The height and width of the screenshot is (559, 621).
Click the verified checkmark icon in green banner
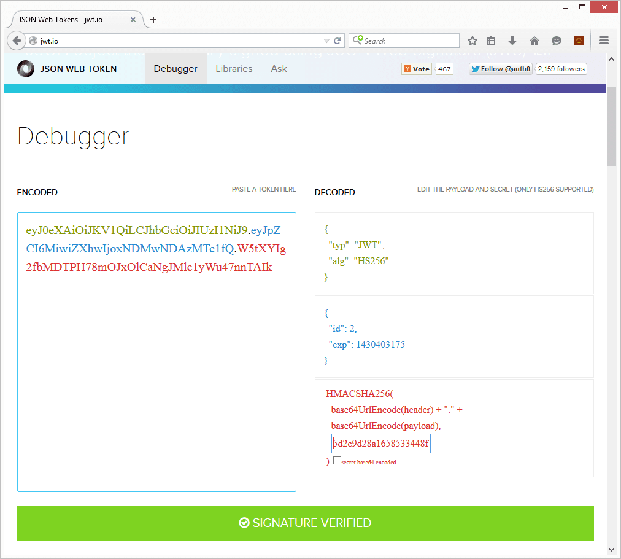pyautogui.click(x=244, y=523)
